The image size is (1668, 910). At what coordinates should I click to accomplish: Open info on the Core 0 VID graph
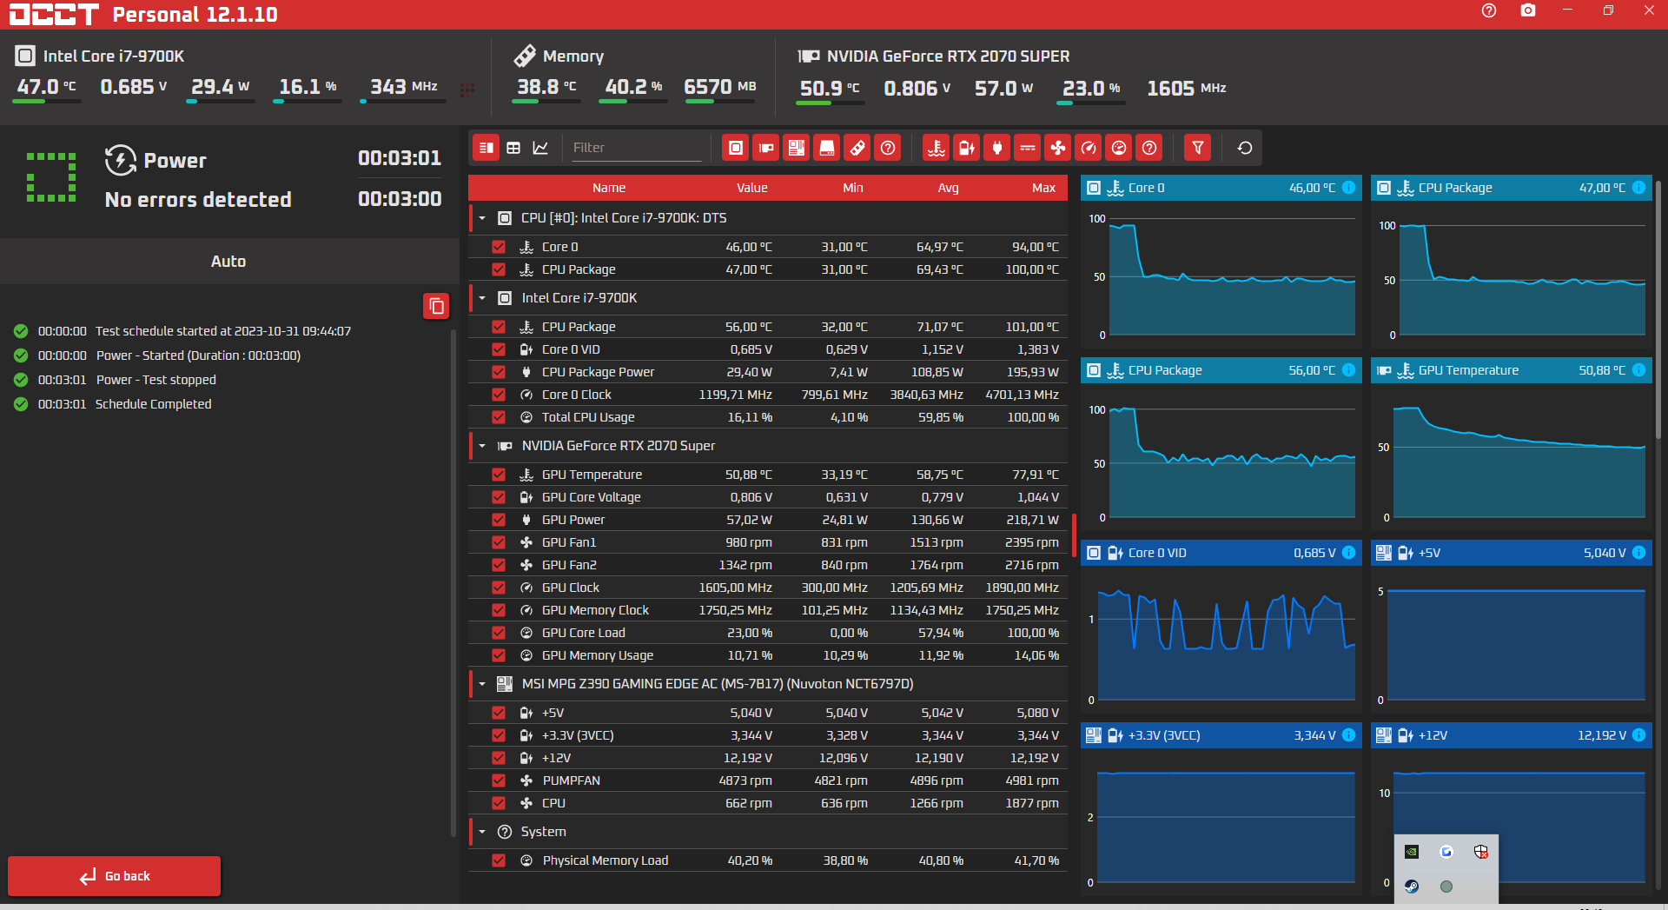pyautogui.click(x=1348, y=553)
